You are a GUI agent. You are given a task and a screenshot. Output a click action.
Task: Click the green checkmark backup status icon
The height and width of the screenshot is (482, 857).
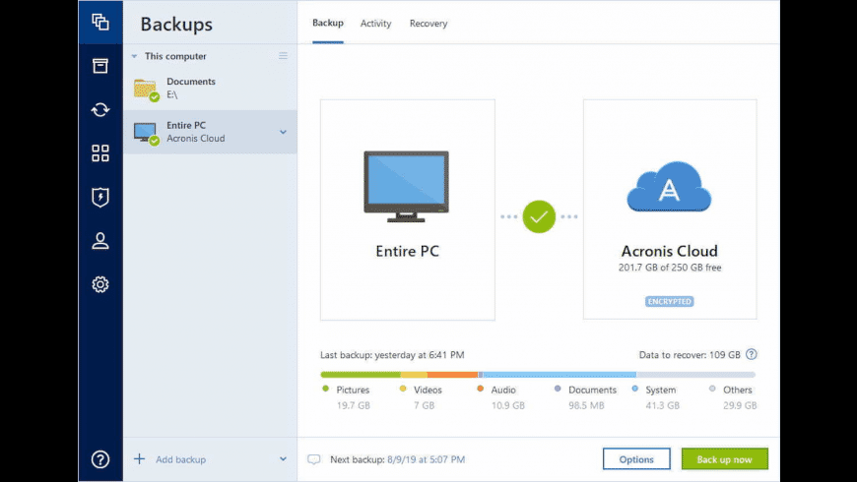pyautogui.click(x=539, y=216)
